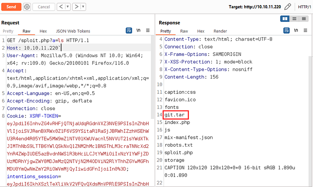Viewport: 313px width, 187px height.
Task: Click the Content-Type response header line
Action: point(218,39)
